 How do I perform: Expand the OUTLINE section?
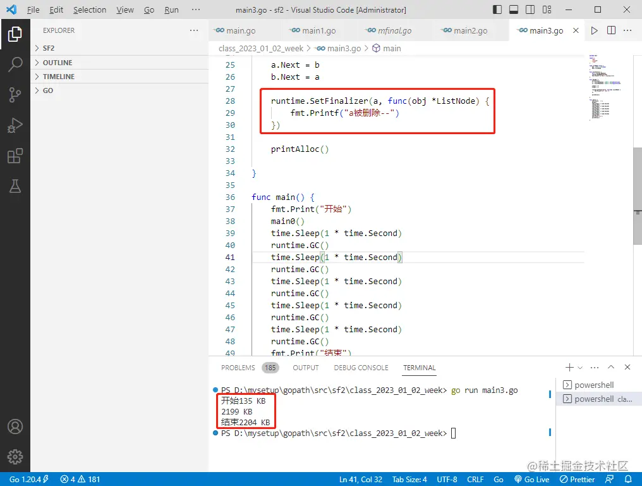[119, 63]
